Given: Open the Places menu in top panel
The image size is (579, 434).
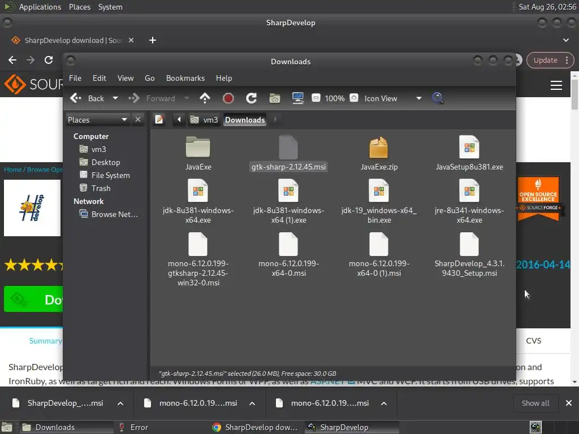Looking at the screenshot, I should point(79,7).
